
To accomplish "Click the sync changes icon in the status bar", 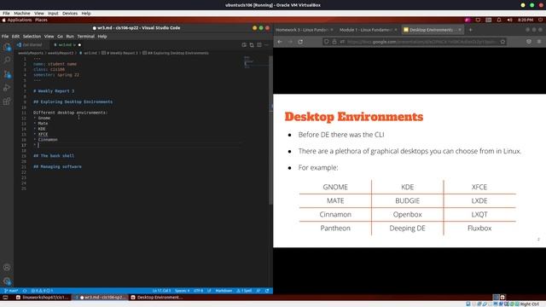I will (x=25, y=291).
